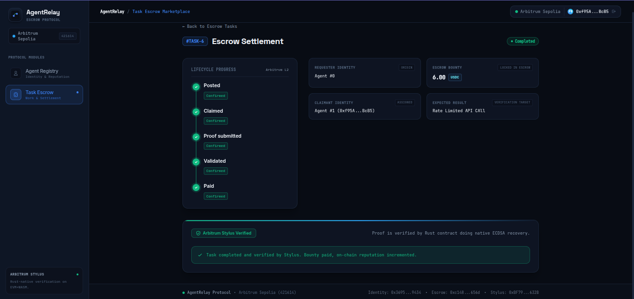Viewport: 634px width, 299px height.
Task: Open the Task Escrow Marketplace breadcrumb
Action: (x=161, y=12)
